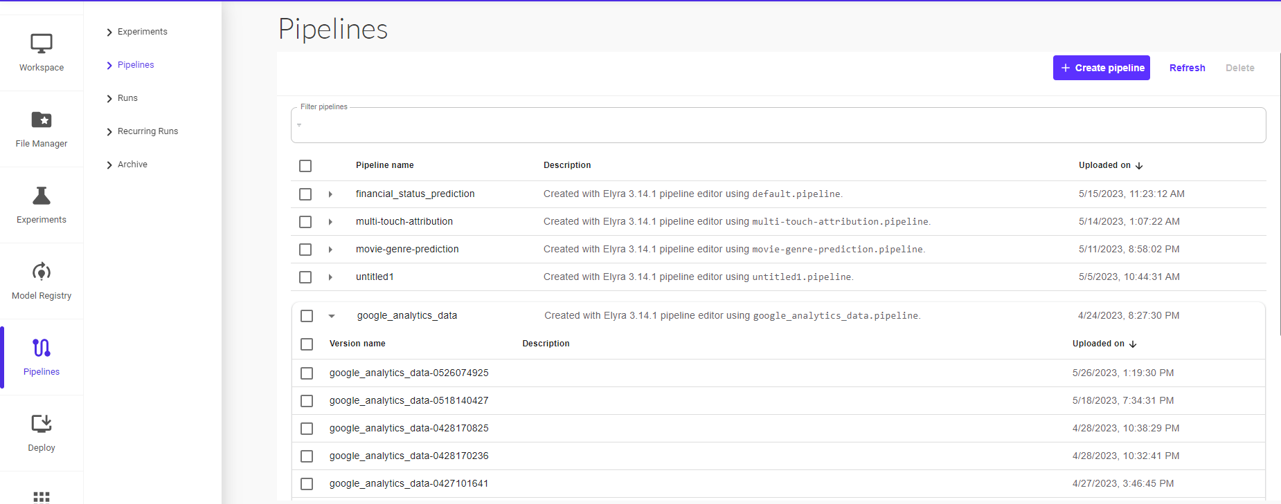Check the google_analytics_data pipeline checkbox
1281x504 pixels.
pyautogui.click(x=307, y=316)
